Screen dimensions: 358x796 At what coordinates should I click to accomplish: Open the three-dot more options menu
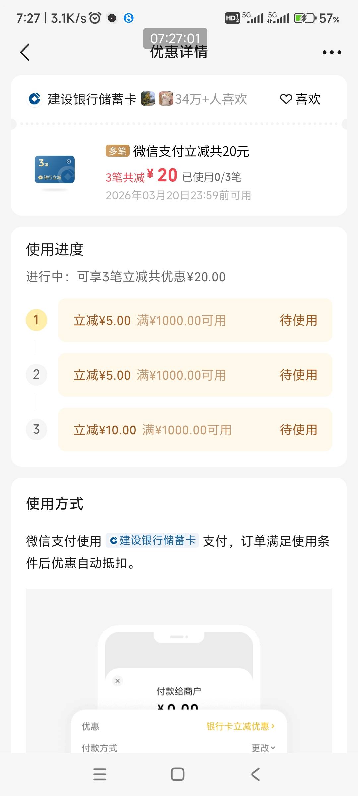point(332,52)
